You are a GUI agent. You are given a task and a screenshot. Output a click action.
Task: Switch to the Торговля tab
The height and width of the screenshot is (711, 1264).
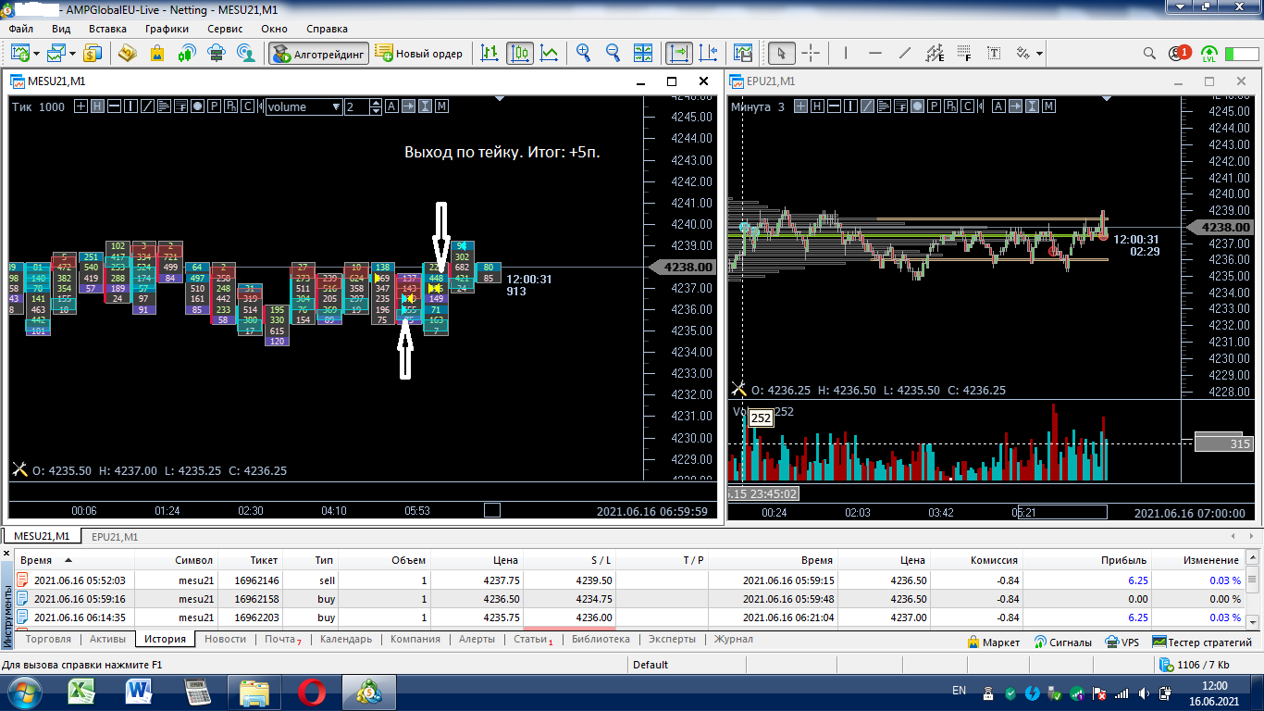click(x=48, y=639)
